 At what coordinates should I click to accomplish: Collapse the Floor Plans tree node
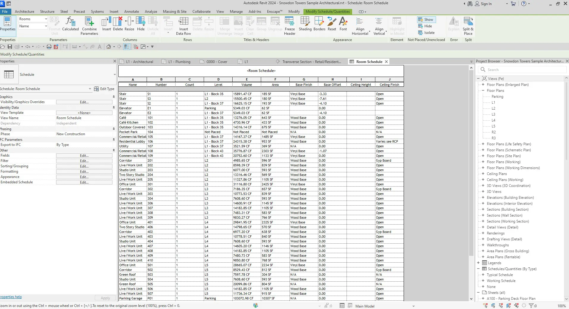point(483,91)
